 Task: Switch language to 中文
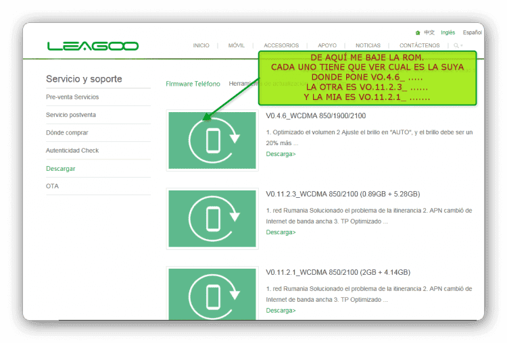[429, 32]
